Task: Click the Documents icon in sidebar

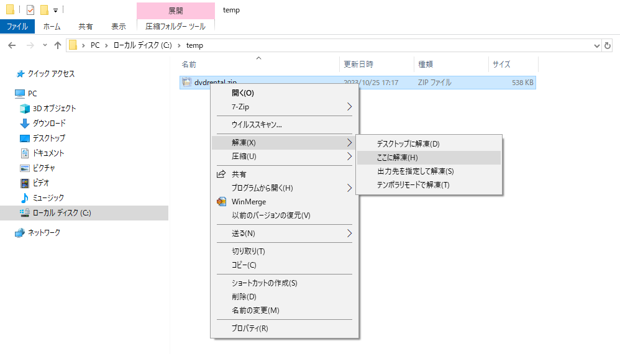Action: 24,153
